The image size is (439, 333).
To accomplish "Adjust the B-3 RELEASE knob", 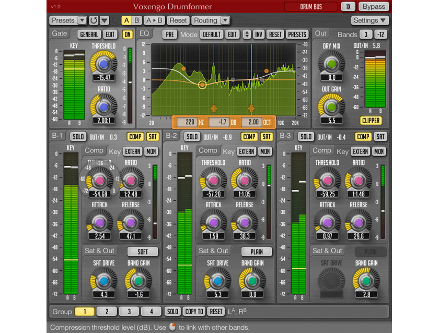I will tap(359, 223).
